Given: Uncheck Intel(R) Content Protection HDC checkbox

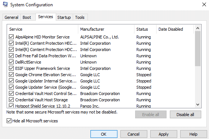Looking at the screenshot, I should tap(11, 50).
